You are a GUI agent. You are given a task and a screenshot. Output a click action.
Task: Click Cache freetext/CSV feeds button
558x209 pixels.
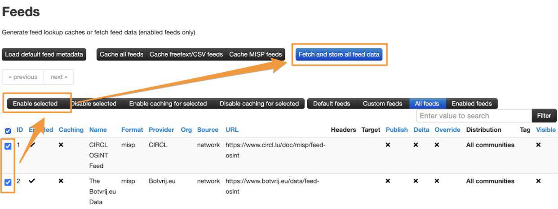[186, 55]
